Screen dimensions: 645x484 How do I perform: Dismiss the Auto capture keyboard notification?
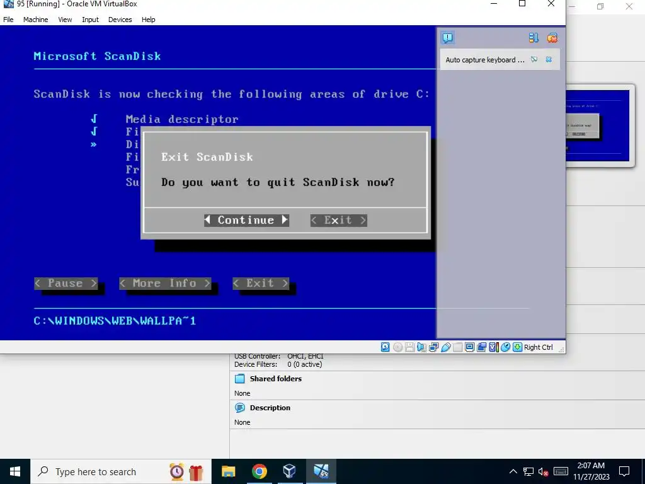[549, 60]
